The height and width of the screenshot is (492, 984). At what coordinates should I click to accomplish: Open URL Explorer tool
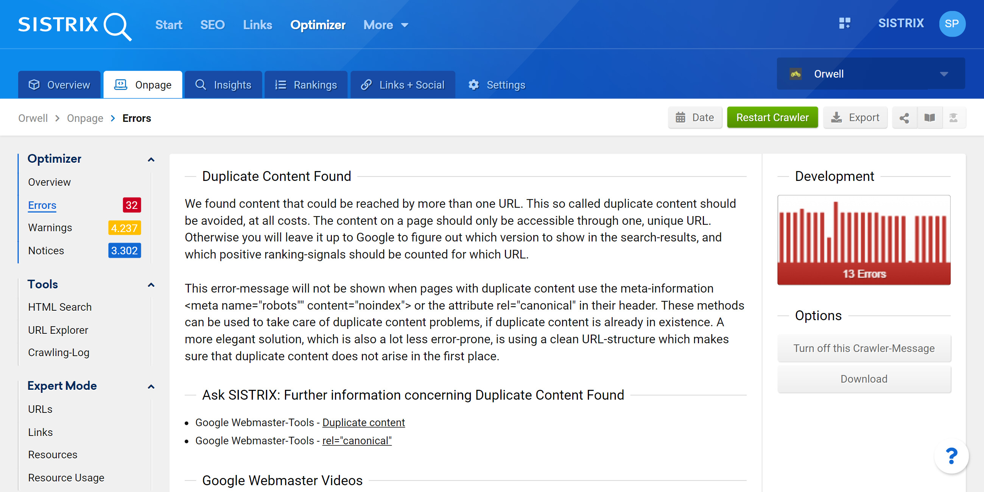[x=58, y=330]
